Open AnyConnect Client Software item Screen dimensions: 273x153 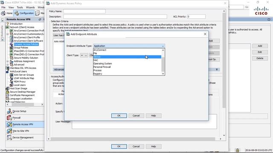[28, 41]
